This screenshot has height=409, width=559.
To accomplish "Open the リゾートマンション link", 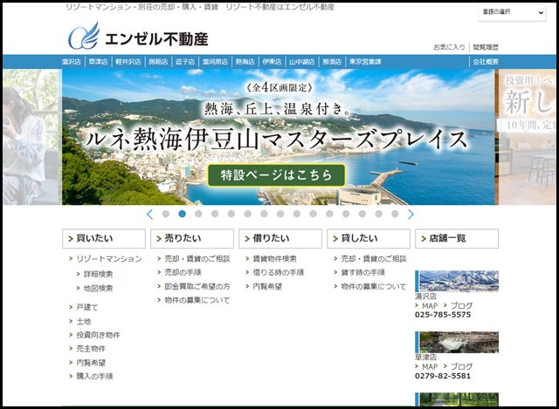I will click(109, 259).
